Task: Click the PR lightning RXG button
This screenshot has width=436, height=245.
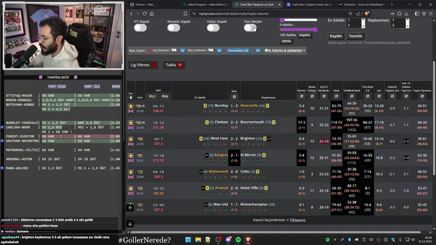Action: 165,97
